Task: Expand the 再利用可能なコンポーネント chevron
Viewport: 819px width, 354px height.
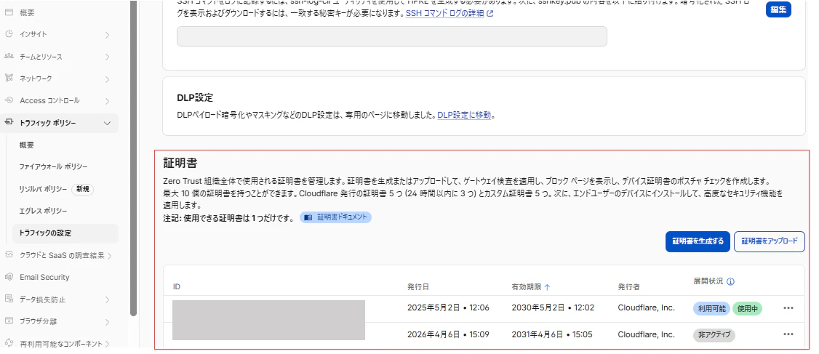Action: tap(107, 344)
